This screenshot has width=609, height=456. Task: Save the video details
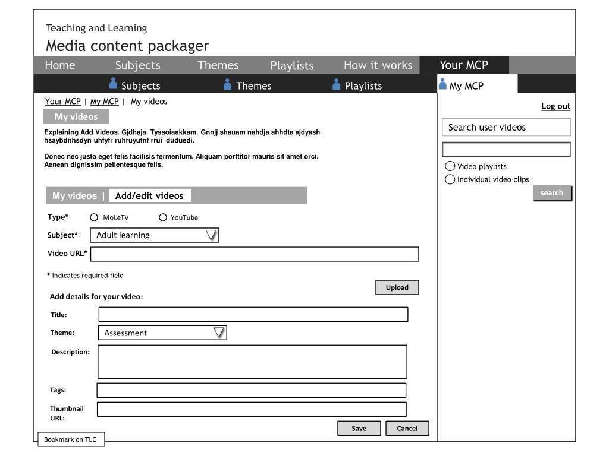359,429
